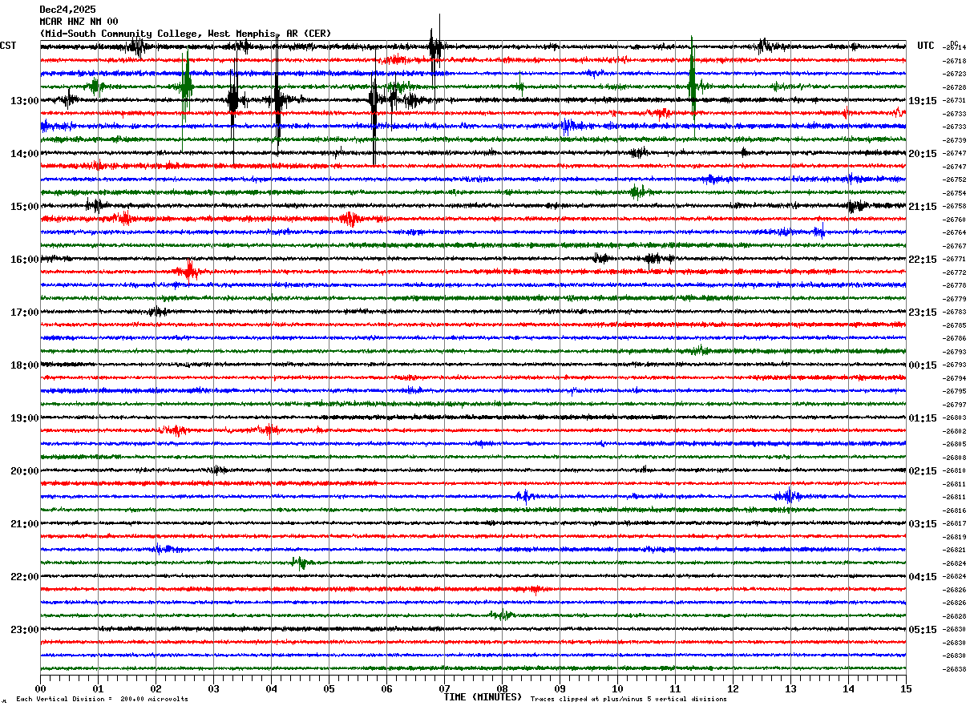Click minute tick label 03 on bottom axis
The width and height of the screenshot is (970, 710).
213,688
